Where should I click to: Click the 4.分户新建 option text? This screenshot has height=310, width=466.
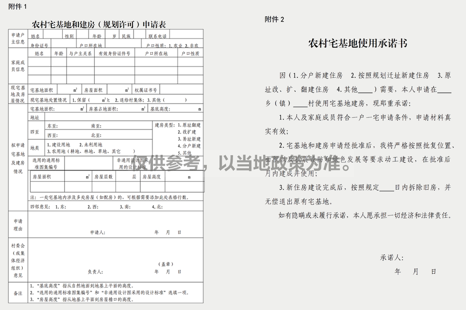(189, 146)
